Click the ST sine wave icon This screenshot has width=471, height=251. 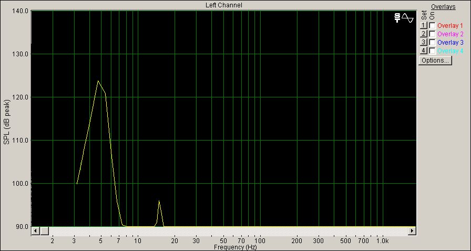(x=404, y=18)
